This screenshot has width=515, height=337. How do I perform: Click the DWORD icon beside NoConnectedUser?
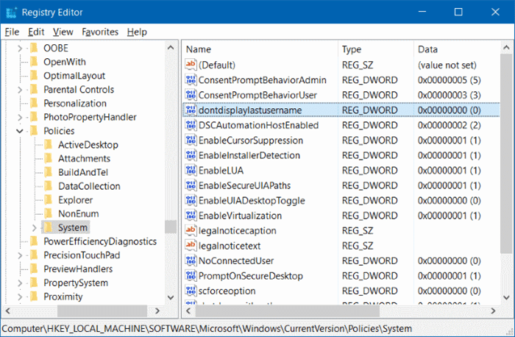(x=191, y=260)
